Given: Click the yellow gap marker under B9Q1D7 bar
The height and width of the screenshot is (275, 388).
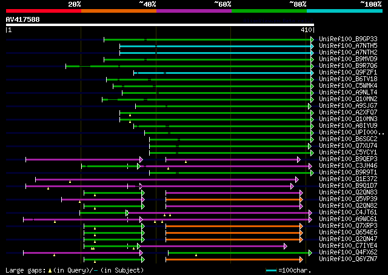Looking at the screenshot, I should [x=48, y=189].
